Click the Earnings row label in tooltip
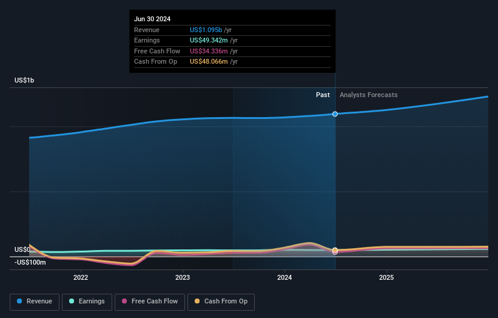 (147, 40)
